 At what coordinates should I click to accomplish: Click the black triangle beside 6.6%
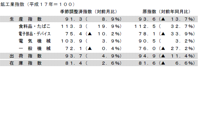(x=163, y=63)
